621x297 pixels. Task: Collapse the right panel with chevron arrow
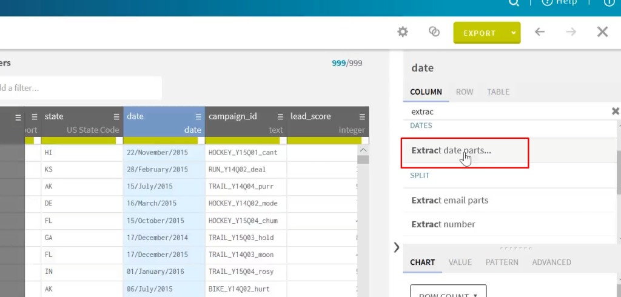click(x=397, y=247)
